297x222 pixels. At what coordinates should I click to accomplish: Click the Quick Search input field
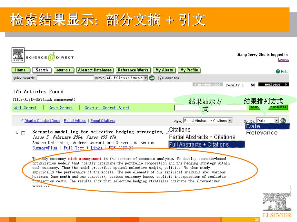65,78
